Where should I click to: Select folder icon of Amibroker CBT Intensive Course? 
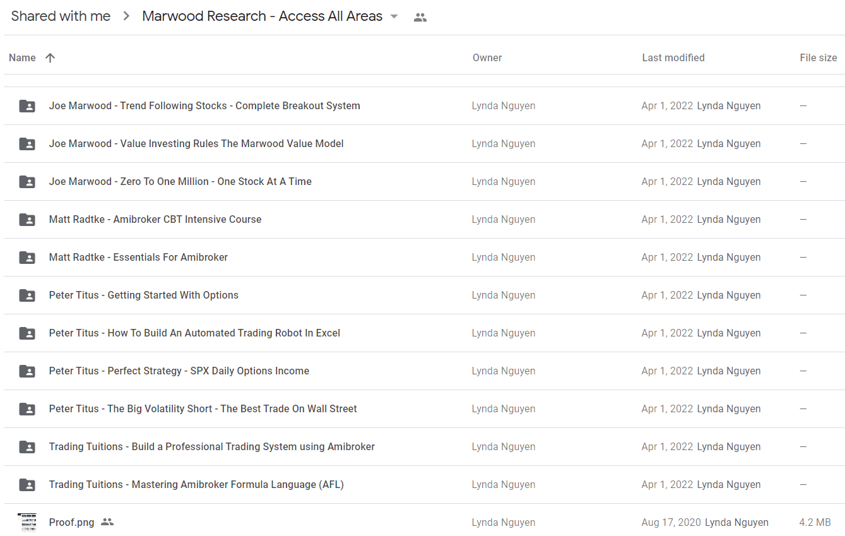27,220
